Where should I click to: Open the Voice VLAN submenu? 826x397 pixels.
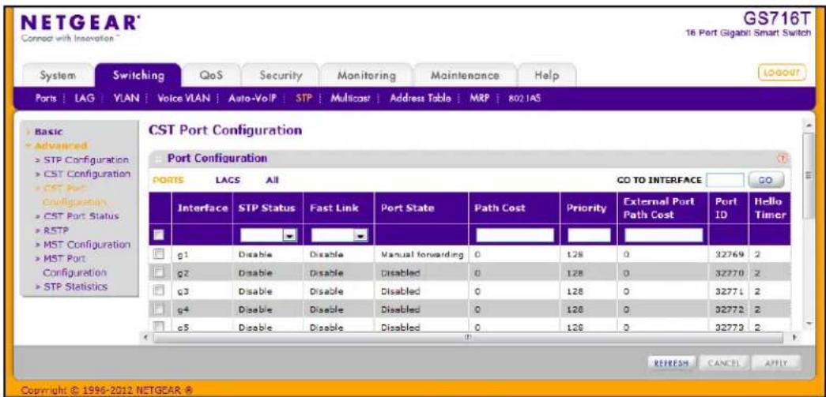183,99
